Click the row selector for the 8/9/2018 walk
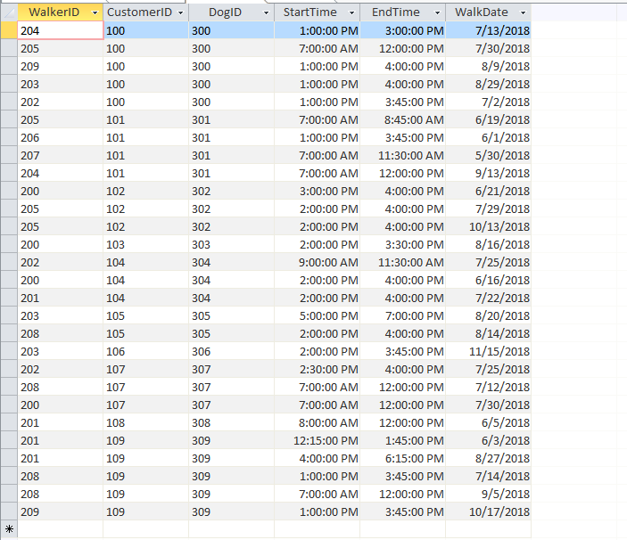The width and height of the screenshot is (627, 540). (x=9, y=66)
